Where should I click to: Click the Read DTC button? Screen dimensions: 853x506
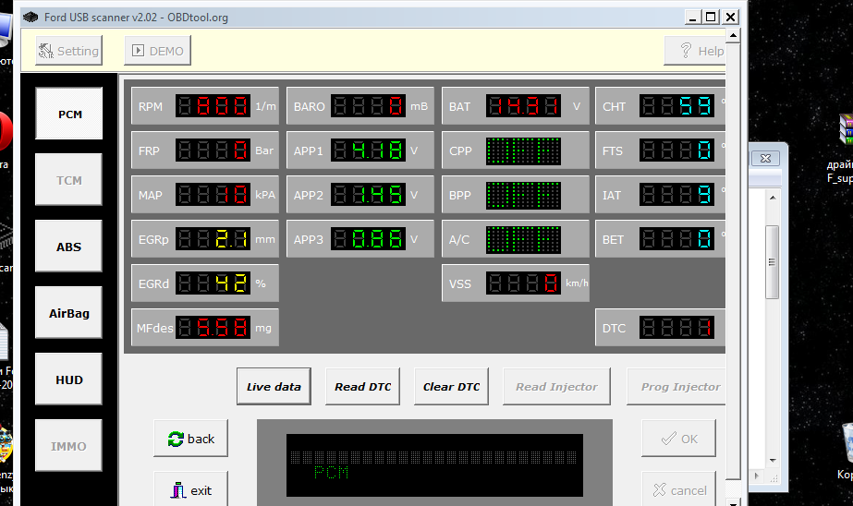(x=363, y=387)
